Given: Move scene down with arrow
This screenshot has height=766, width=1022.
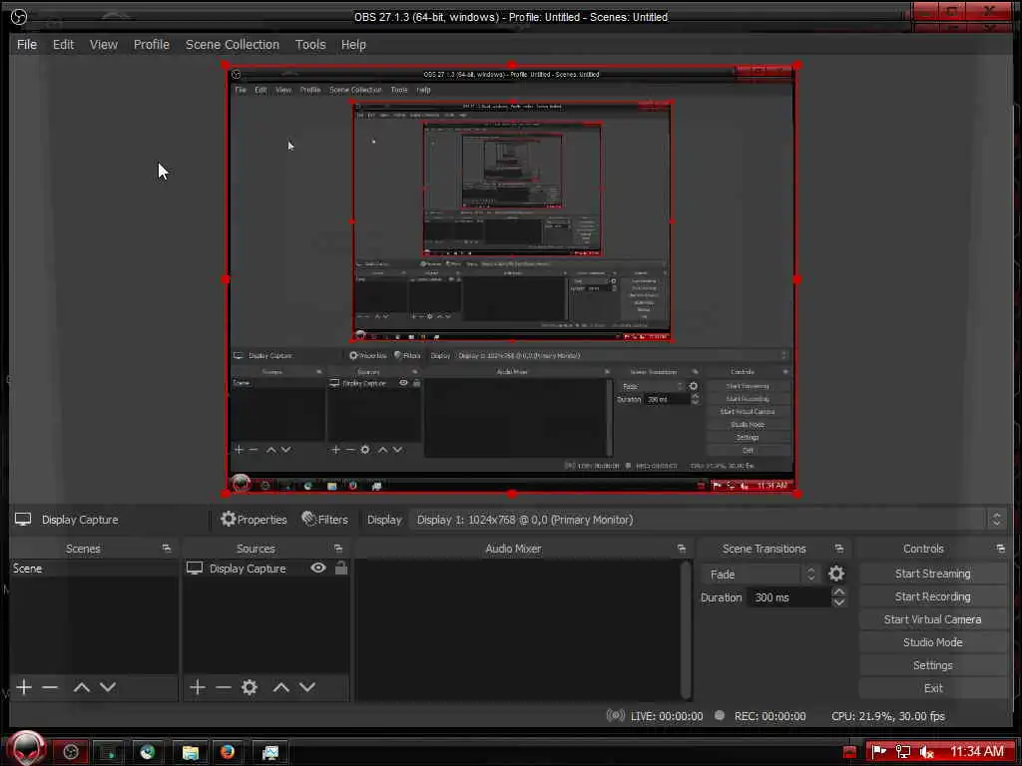Looking at the screenshot, I should tap(108, 687).
